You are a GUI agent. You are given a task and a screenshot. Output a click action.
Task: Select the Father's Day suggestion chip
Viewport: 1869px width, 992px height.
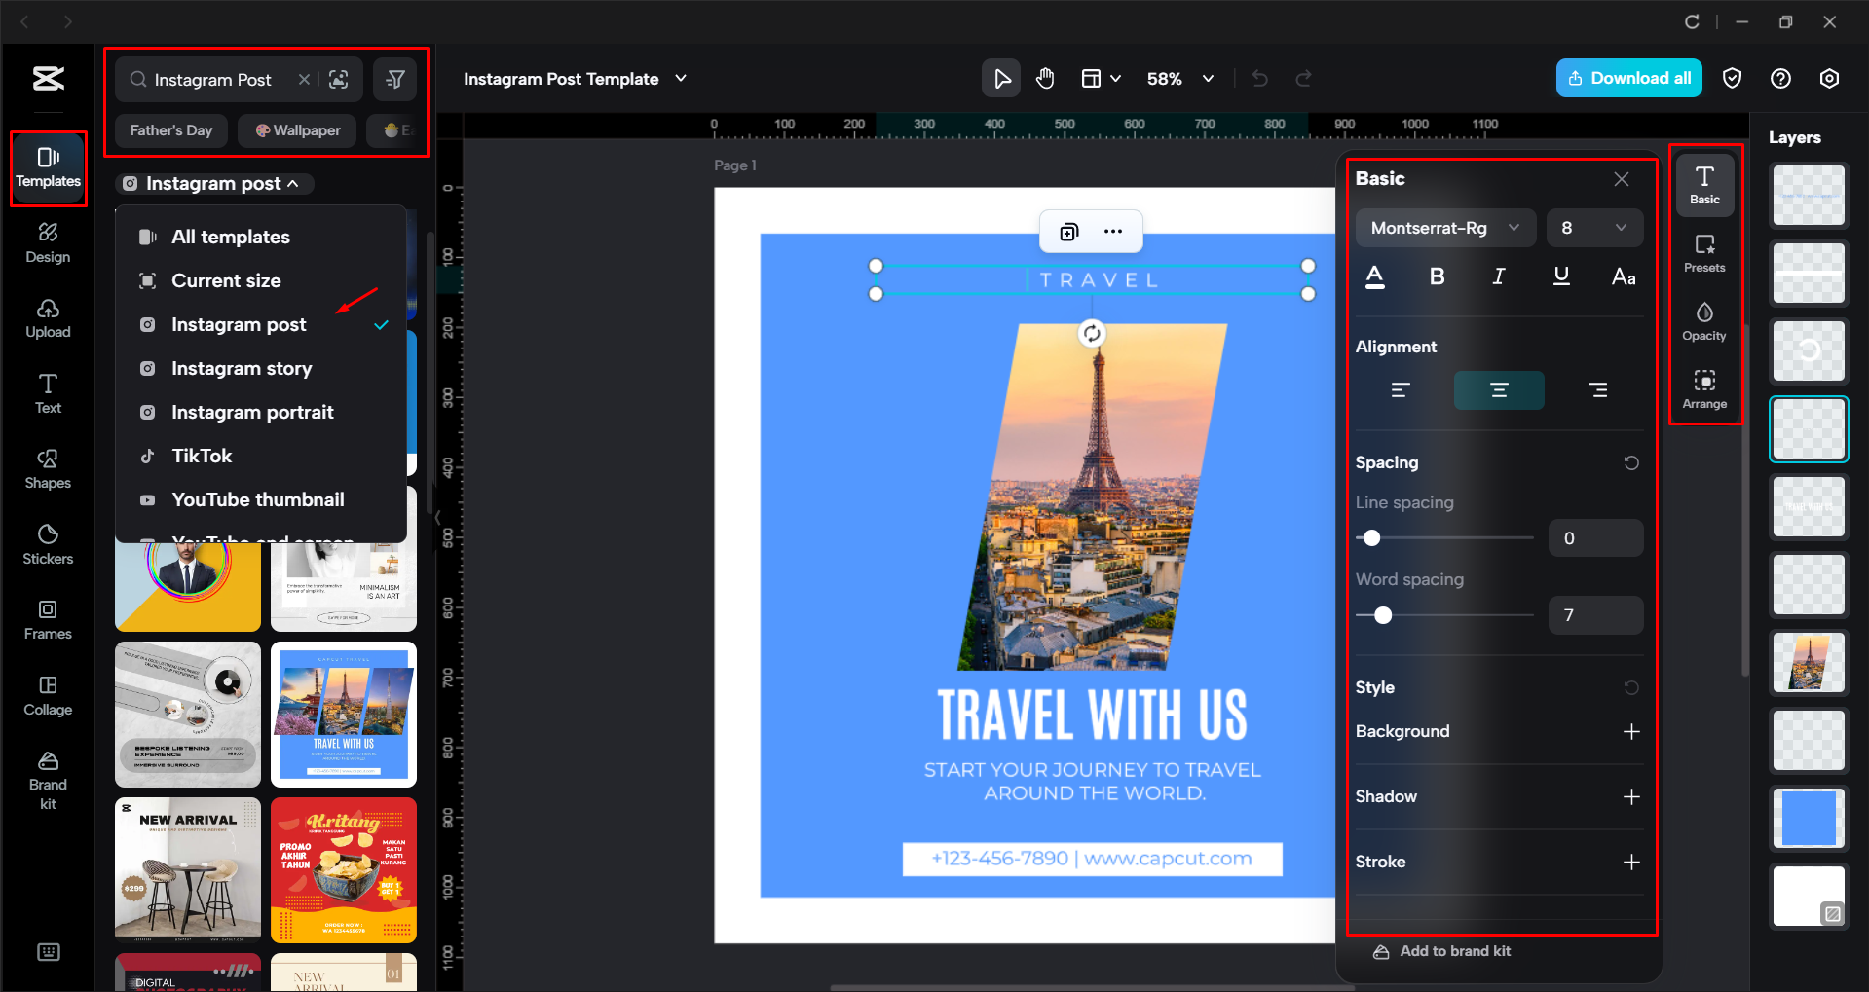[x=170, y=129]
